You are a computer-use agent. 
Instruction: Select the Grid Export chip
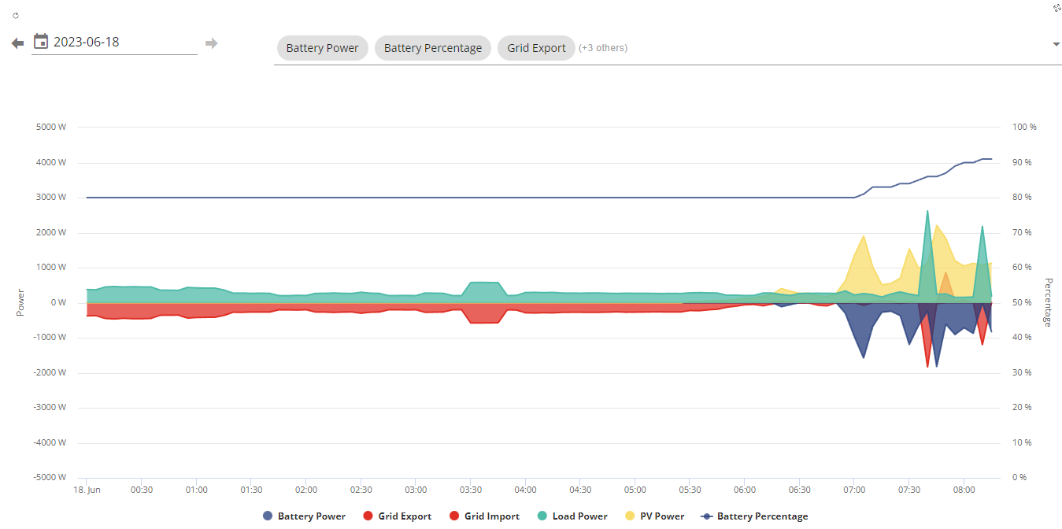(x=536, y=48)
